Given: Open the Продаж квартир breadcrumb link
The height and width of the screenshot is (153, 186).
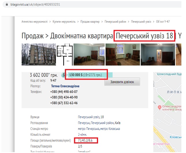Looking at the screenshot, I should (x=90, y=22).
